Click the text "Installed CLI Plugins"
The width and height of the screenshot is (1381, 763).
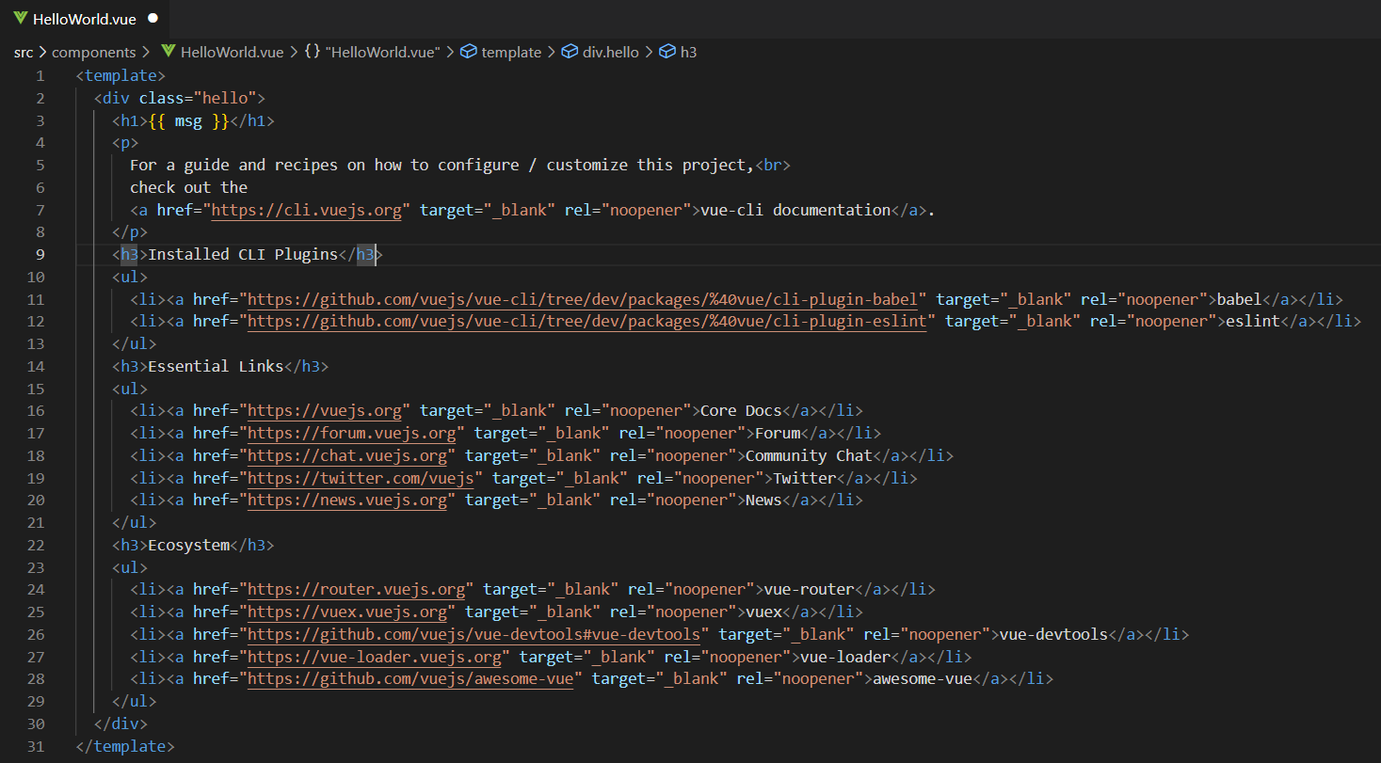243,254
